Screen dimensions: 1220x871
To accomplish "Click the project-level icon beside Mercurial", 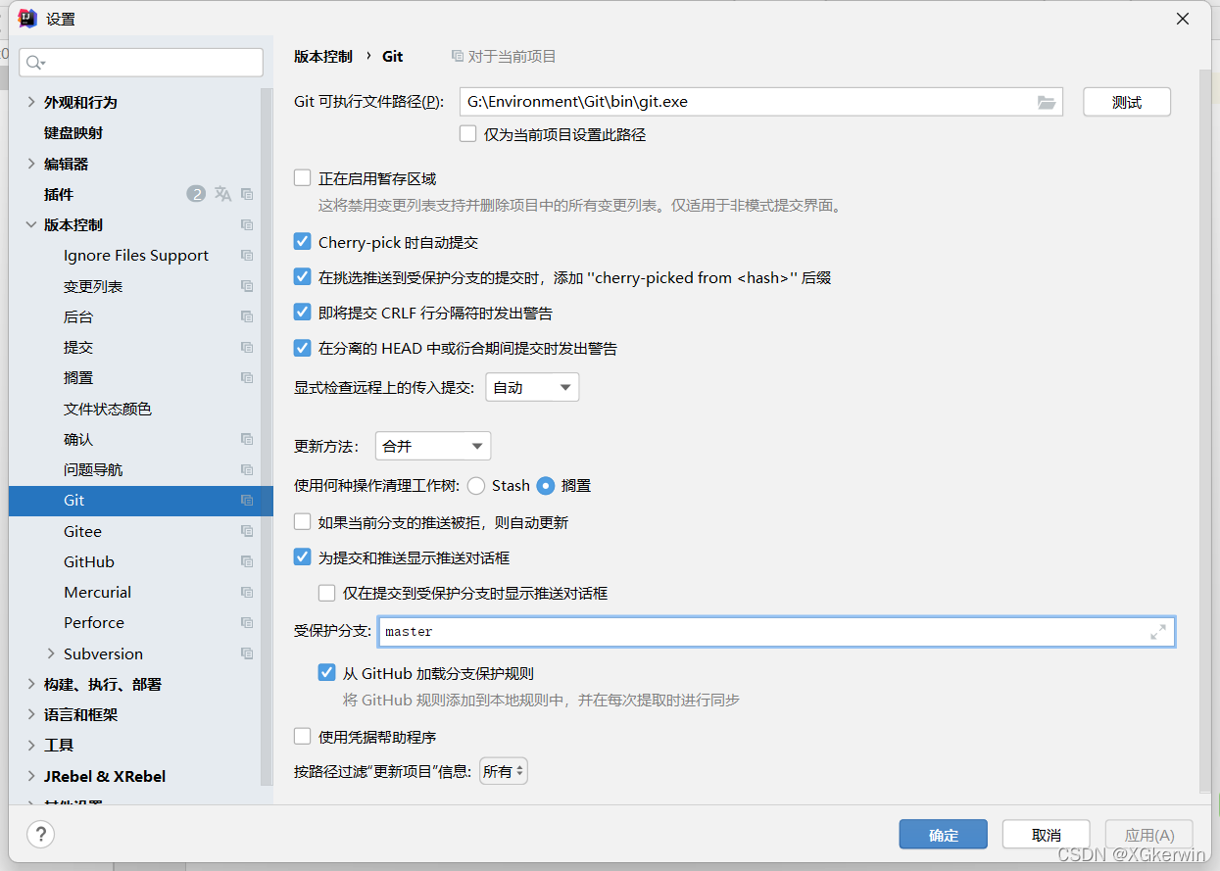I will coord(247,593).
